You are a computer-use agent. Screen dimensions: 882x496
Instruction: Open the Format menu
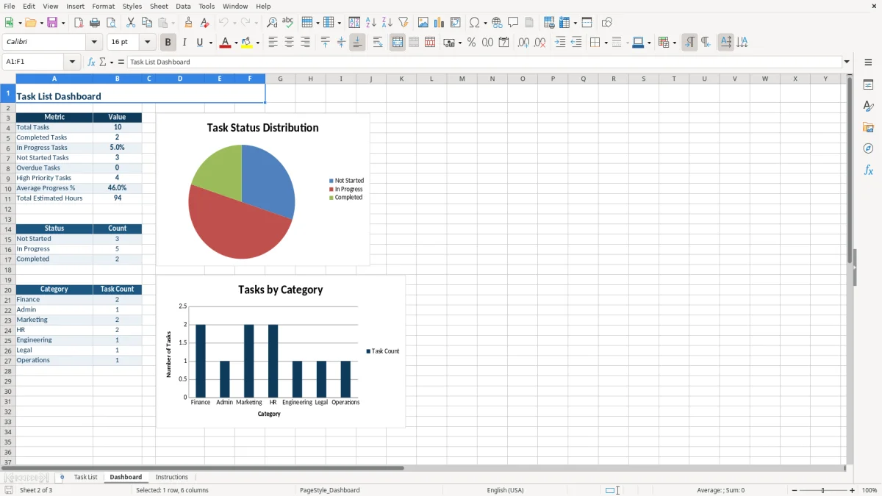tap(103, 6)
